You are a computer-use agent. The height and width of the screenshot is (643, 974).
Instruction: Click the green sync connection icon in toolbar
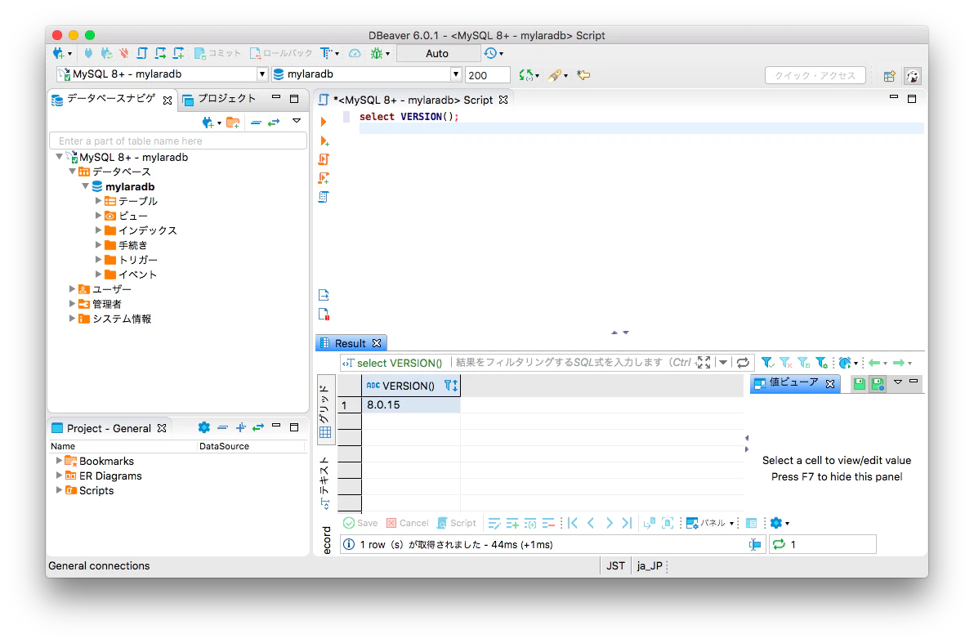526,75
